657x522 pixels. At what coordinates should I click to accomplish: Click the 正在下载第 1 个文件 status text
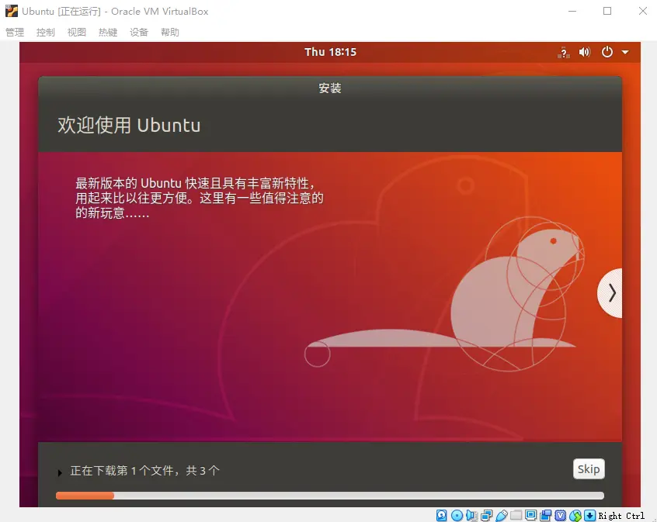point(145,471)
